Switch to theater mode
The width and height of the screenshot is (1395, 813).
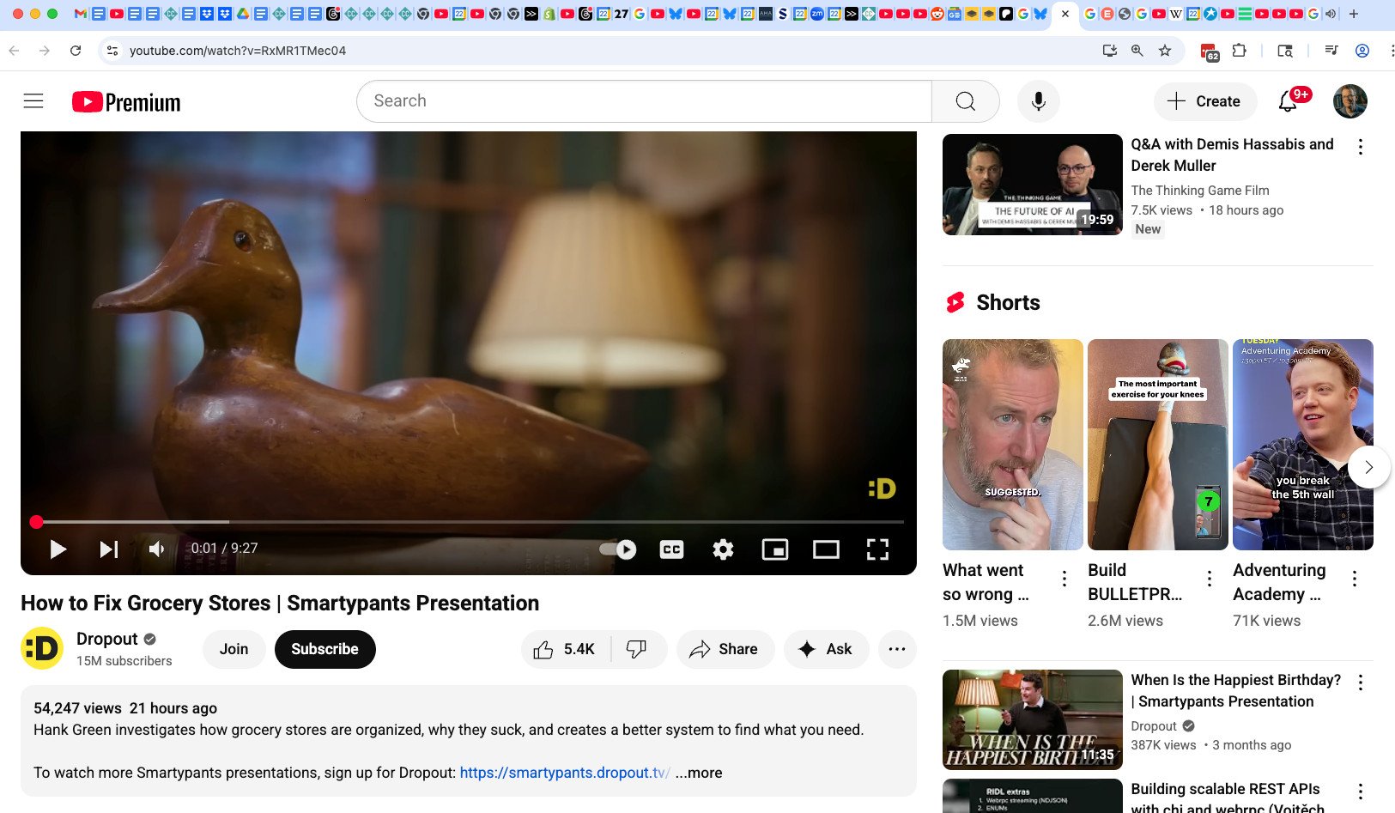(x=826, y=549)
